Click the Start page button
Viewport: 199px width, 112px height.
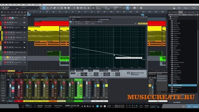179,8
